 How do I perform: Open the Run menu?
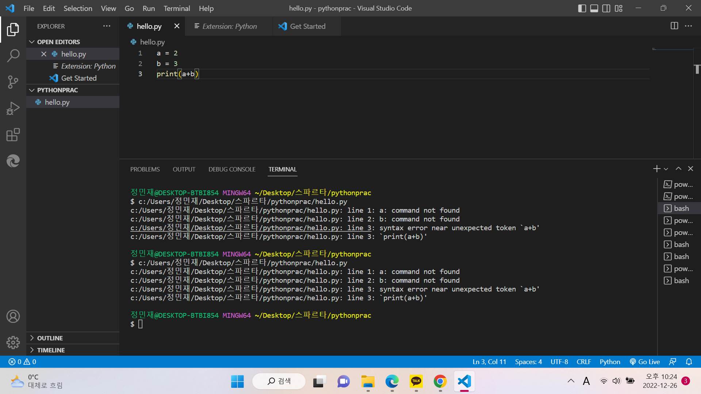pos(149,8)
